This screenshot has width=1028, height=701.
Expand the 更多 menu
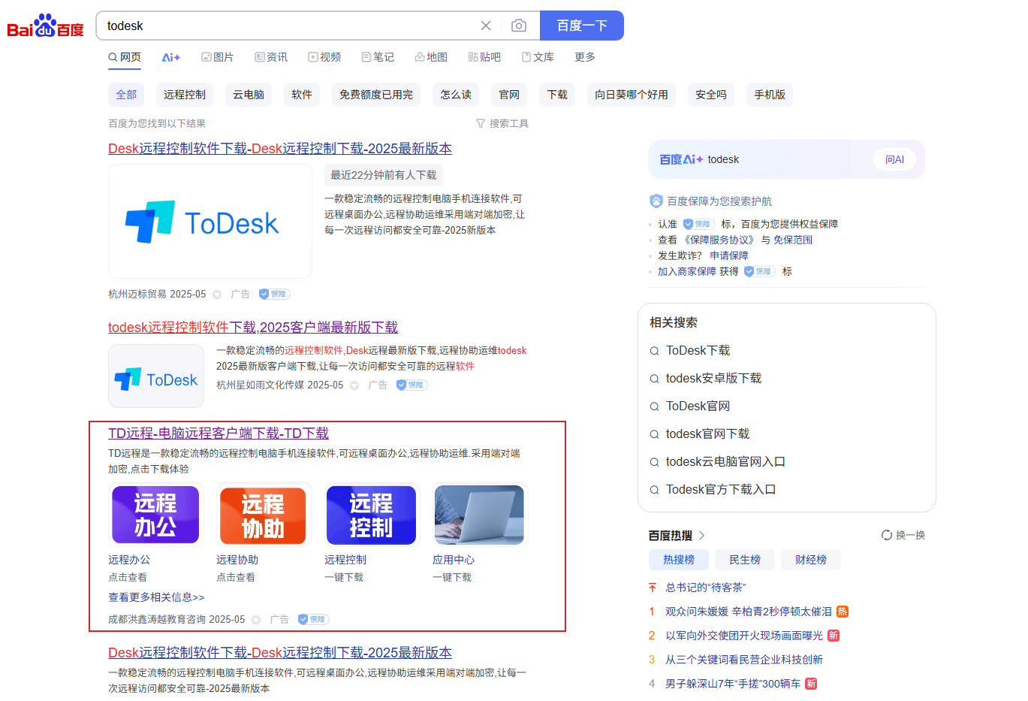click(585, 57)
